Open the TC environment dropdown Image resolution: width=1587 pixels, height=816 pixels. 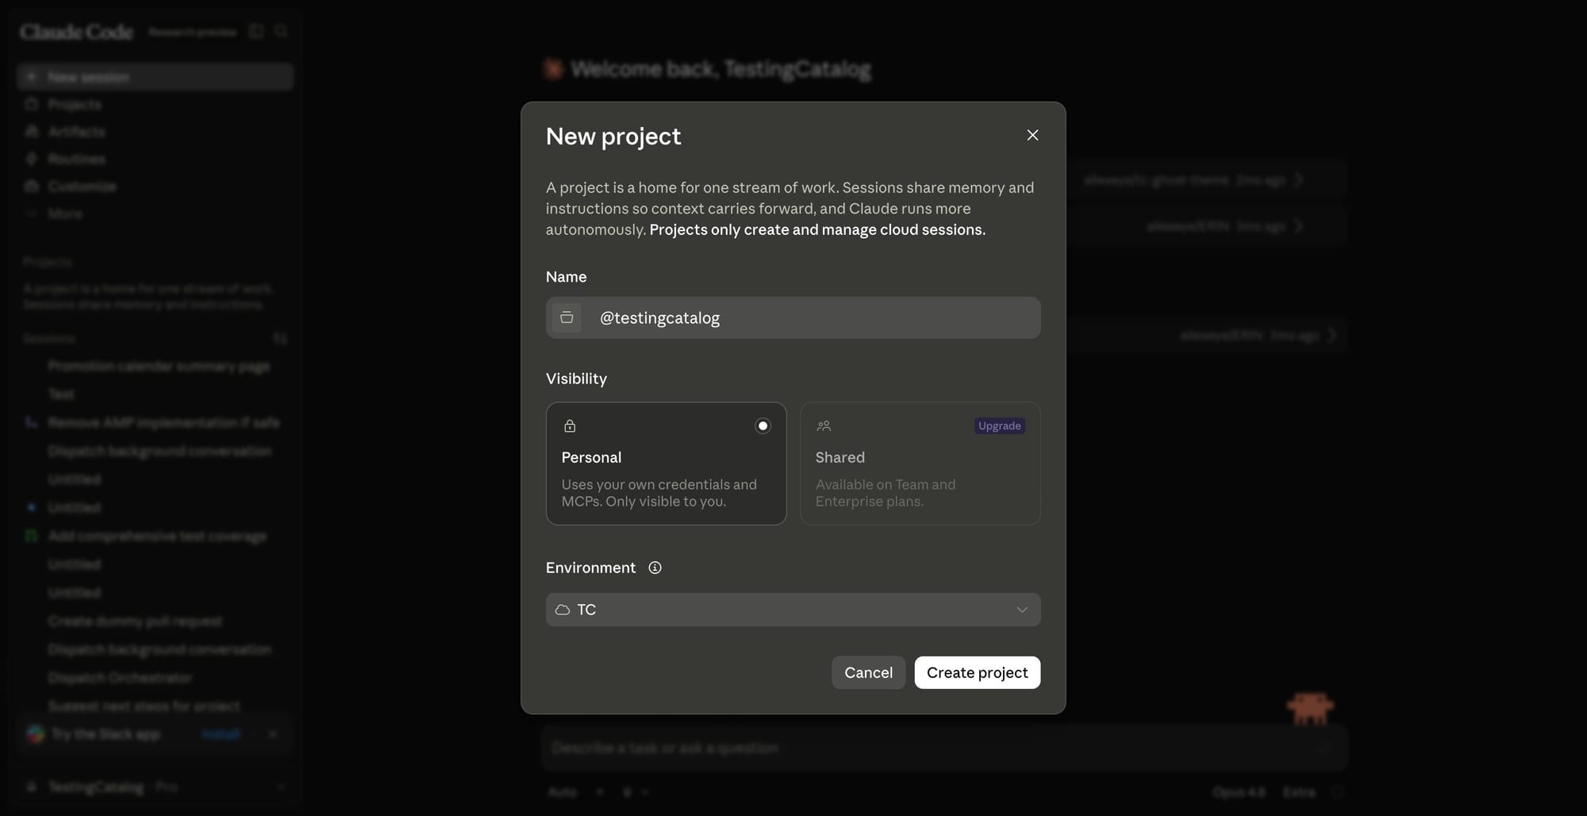pos(793,610)
